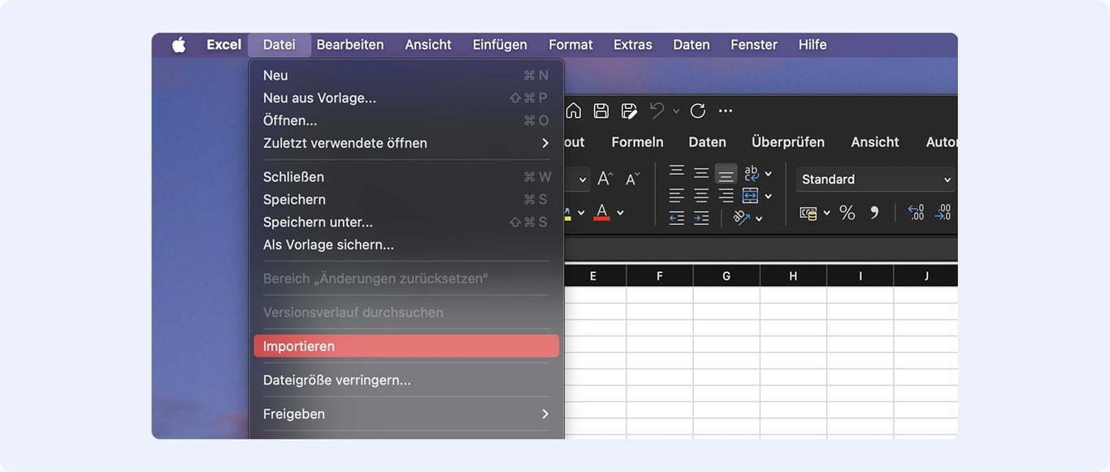Click the Undo arrow icon
This screenshot has height=472, width=1110.
click(657, 110)
